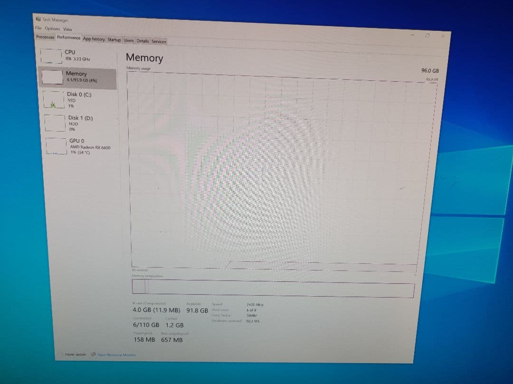Switch to the Services tab

pyautogui.click(x=159, y=41)
